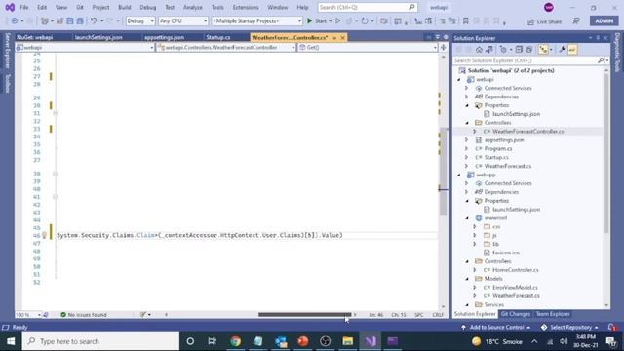Click the Windows taskbar search box
Image resolution: width=624 pixels, height=351 pixels.
pyautogui.click(x=100, y=341)
